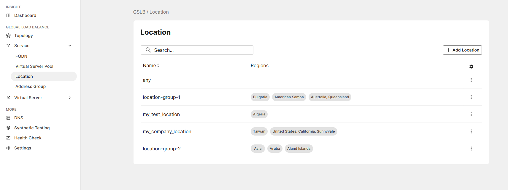Open actions menu for my_test_location row

[471, 114]
